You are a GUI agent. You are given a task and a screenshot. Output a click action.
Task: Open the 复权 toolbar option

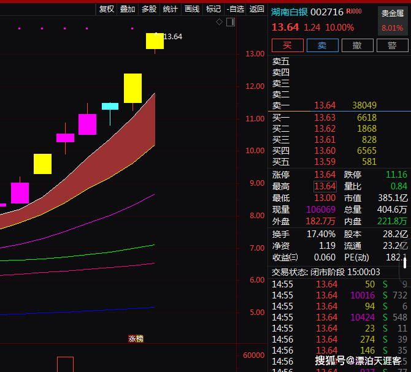[107, 9]
